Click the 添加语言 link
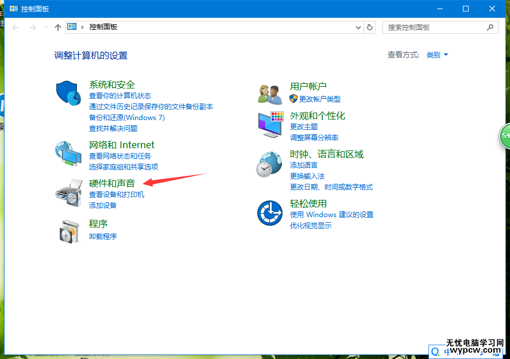The width and height of the screenshot is (510, 359). (x=303, y=165)
